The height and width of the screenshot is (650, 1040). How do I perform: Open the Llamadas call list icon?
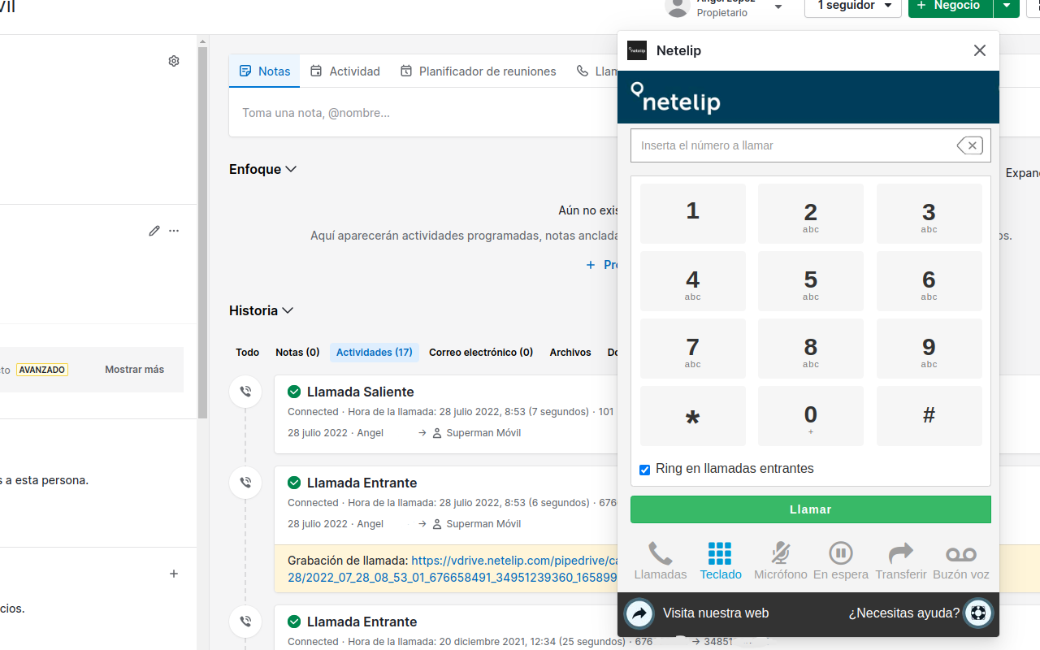[660, 554]
